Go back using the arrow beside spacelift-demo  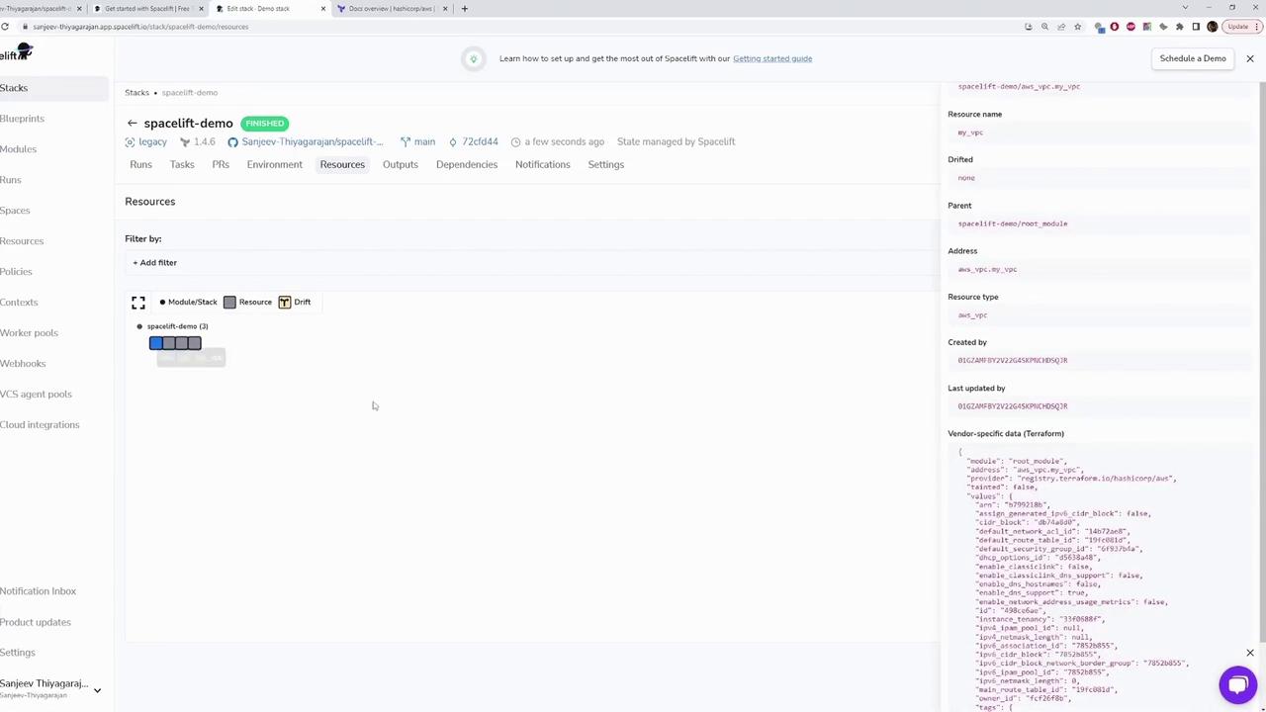pos(132,123)
